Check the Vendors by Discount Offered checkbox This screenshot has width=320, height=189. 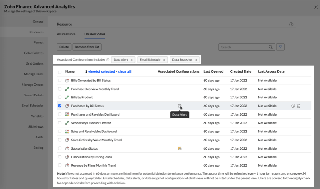point(59,123)
